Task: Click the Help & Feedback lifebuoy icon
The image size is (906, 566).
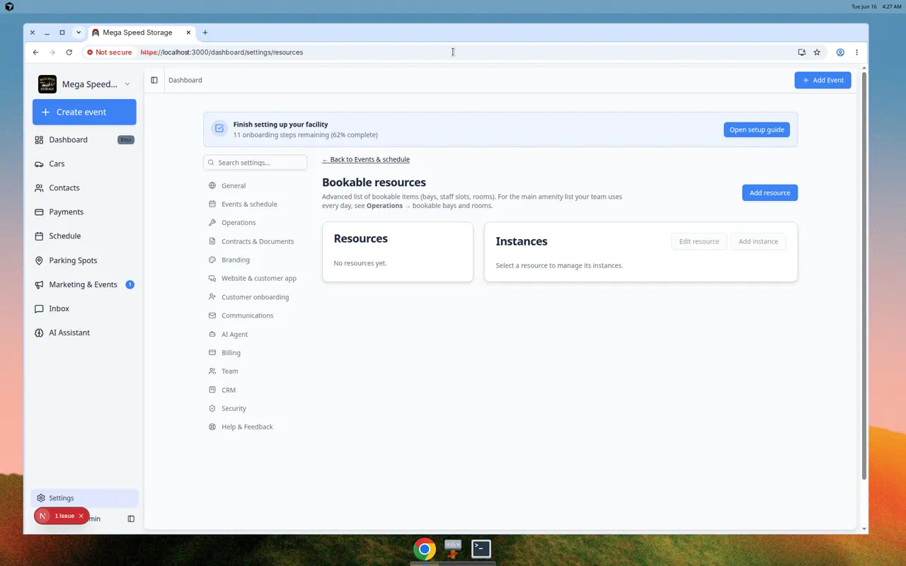Action: pyautogui.click(x=212, y=427)
